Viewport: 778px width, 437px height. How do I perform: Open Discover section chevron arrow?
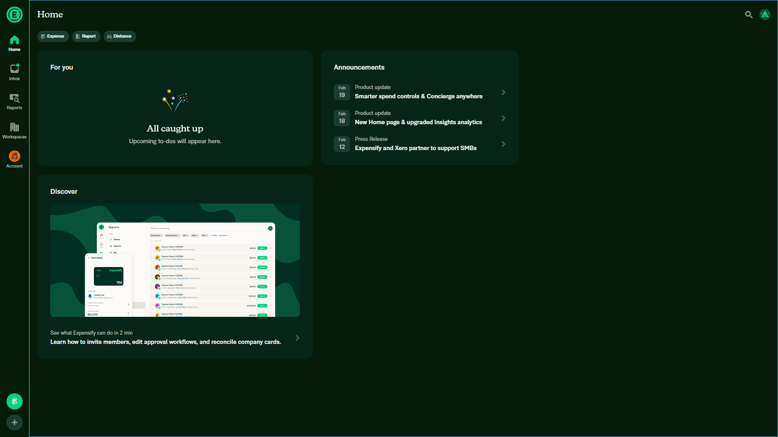[x=297, y=338]
